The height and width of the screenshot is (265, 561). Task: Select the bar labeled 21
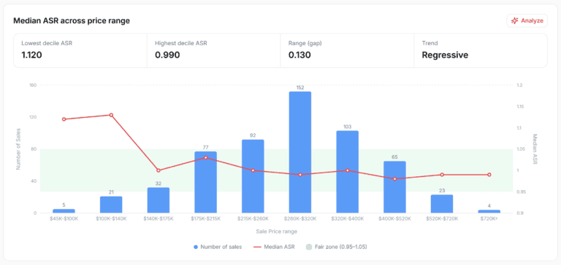[111, 205]
